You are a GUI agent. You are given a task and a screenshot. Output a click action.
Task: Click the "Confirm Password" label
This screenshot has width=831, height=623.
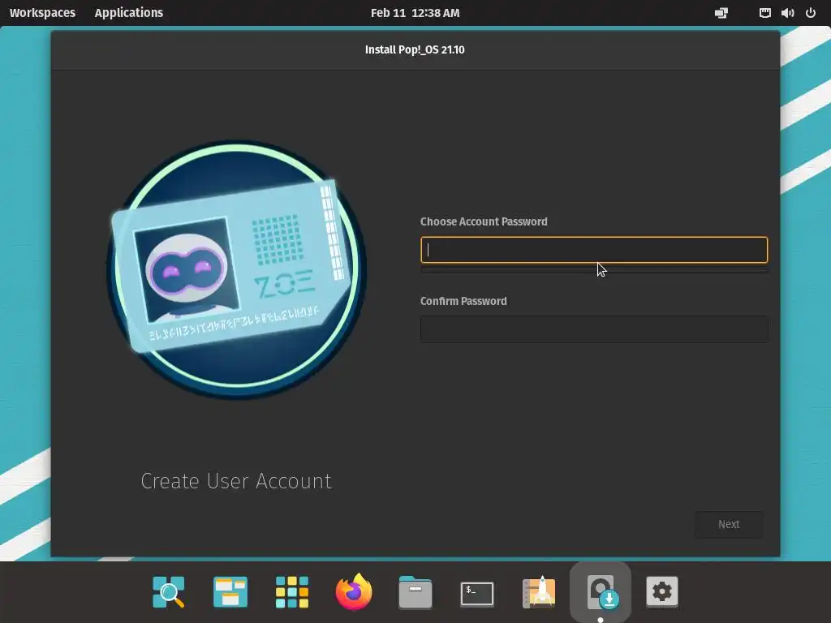(x=463, y=301)
